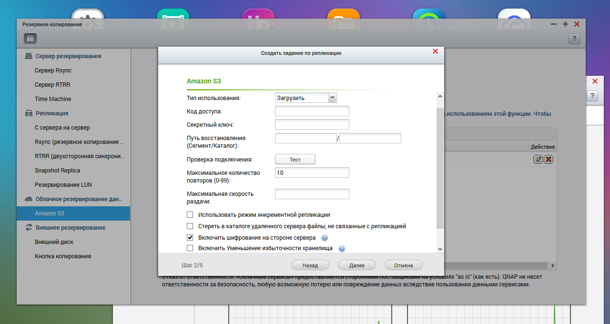Click the red delete job icon
The height and width of the screenshot is (324, 610).
point(549,159)
